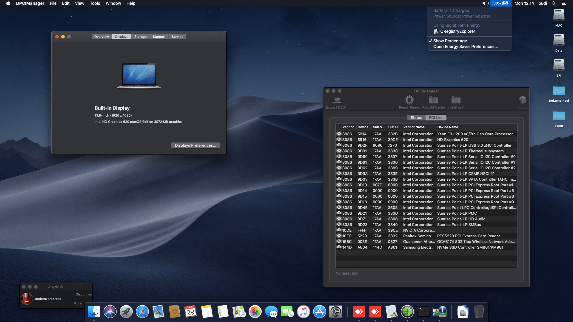Open System Preferences in the dock
Viewport: 573px width, 322px height.
335,312
